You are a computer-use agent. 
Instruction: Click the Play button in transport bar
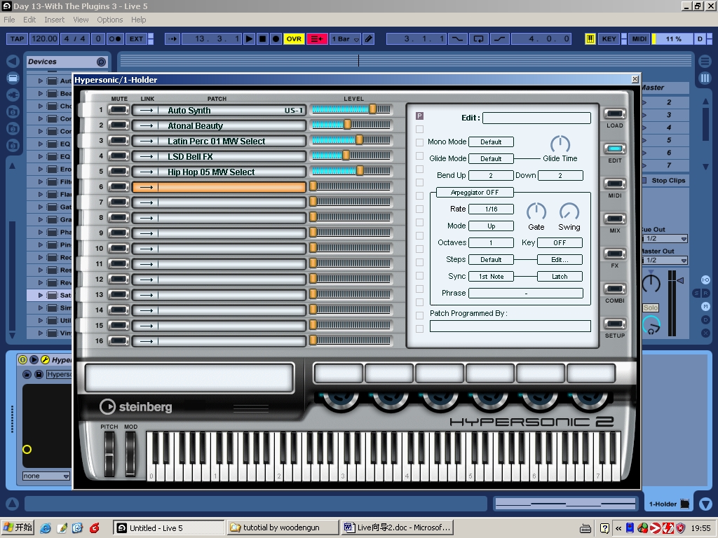point(249,39)
